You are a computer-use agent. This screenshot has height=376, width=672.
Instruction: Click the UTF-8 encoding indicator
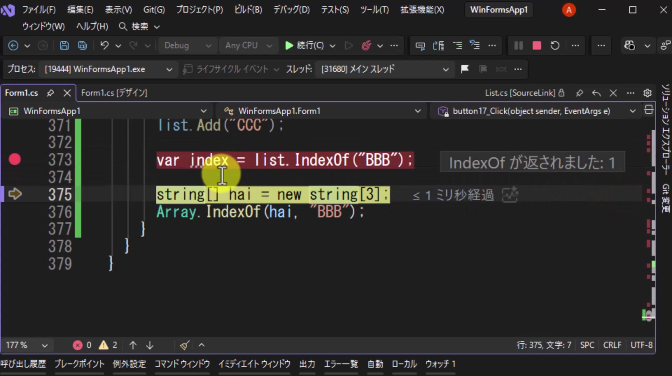pos(641,345)
